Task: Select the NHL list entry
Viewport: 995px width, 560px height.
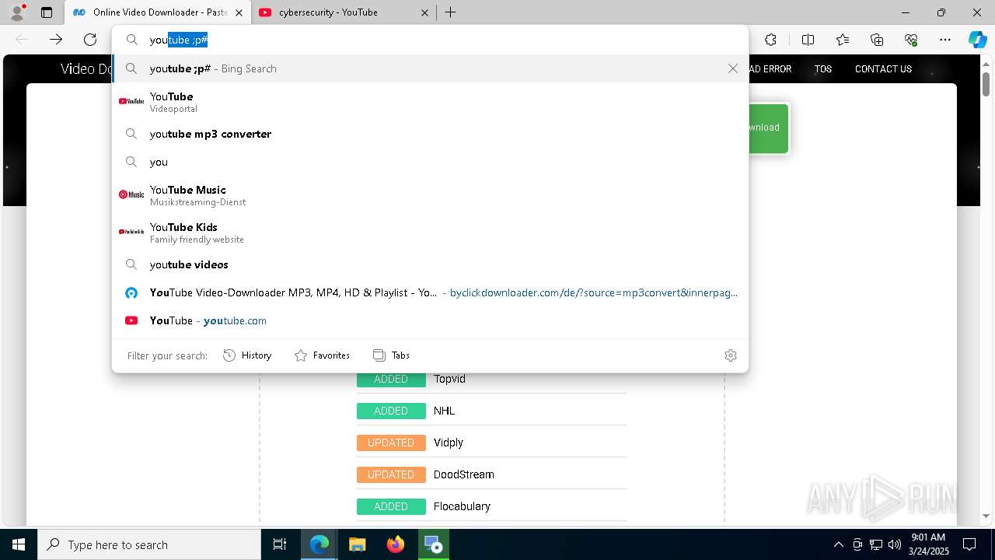Action: [x=444, y=411]
